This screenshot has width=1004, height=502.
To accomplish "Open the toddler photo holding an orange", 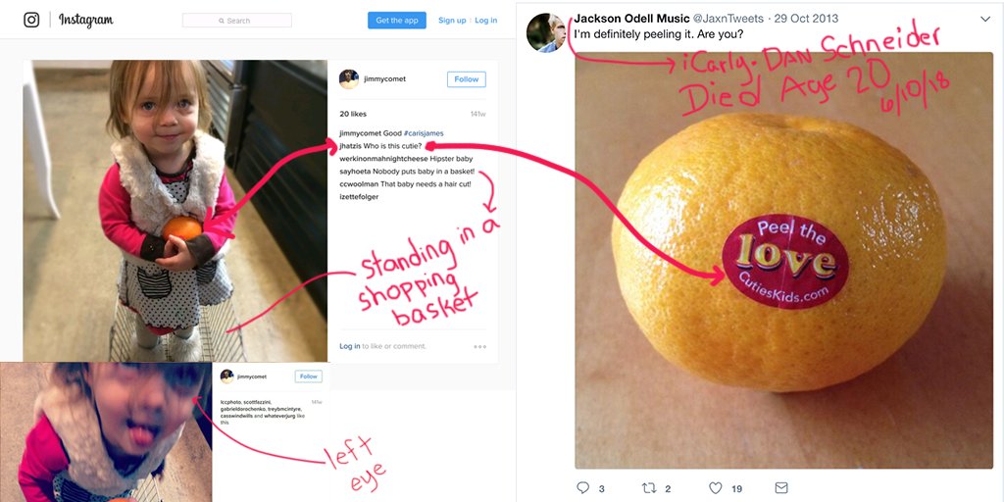I will coord(175,211).
